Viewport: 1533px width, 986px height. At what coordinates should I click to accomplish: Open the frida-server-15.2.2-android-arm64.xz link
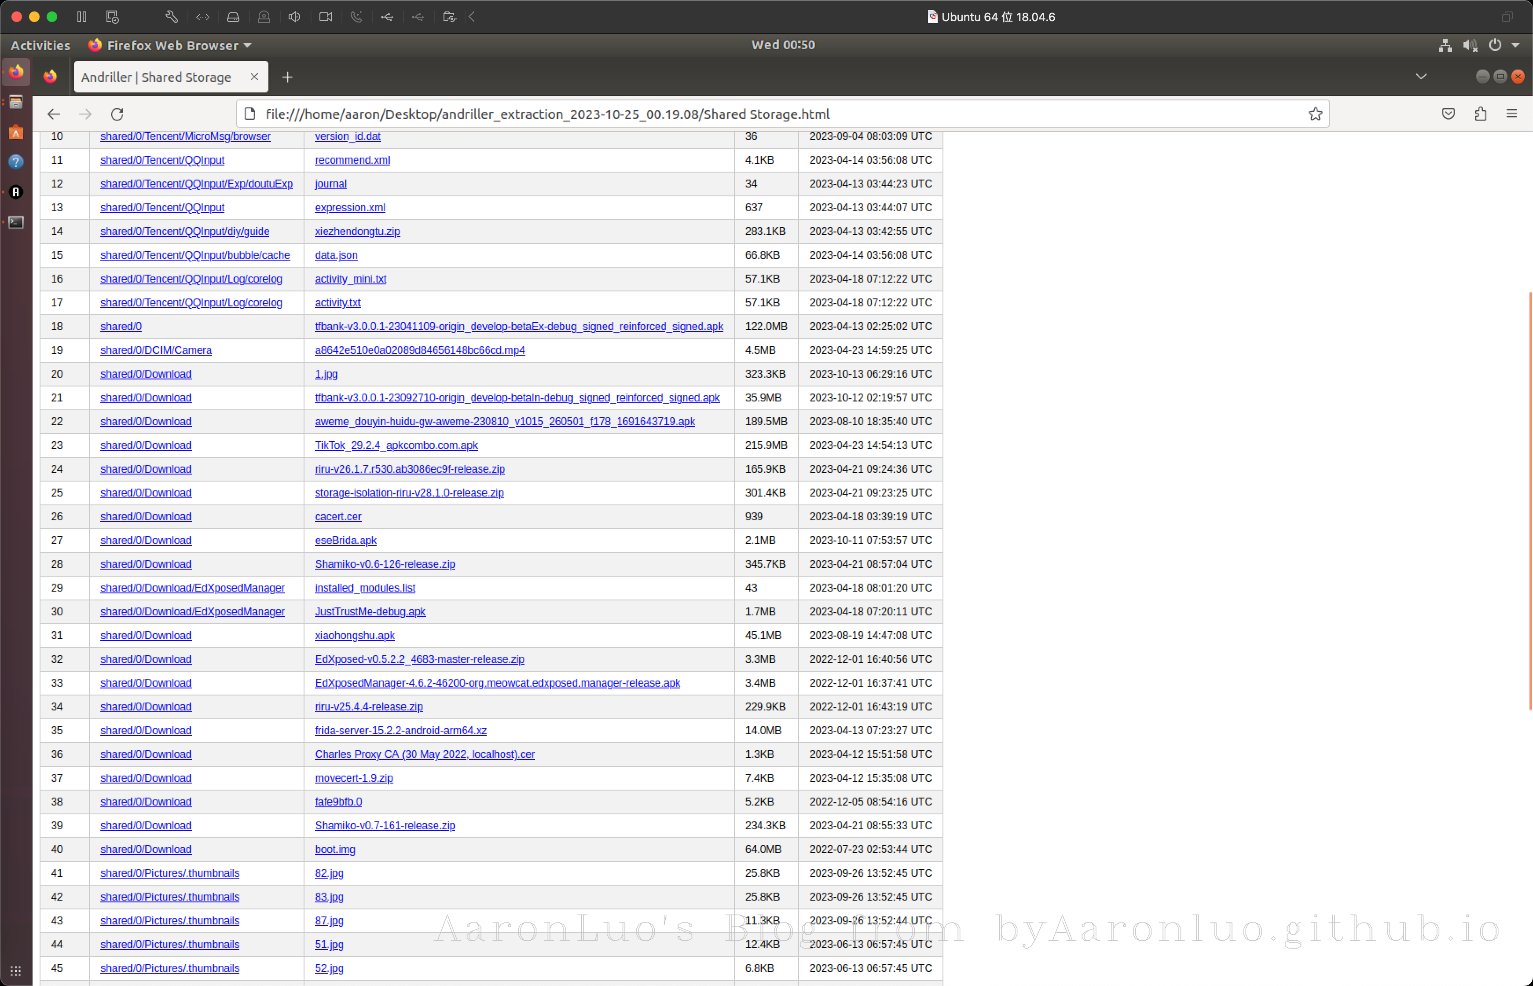pos(400,731)
